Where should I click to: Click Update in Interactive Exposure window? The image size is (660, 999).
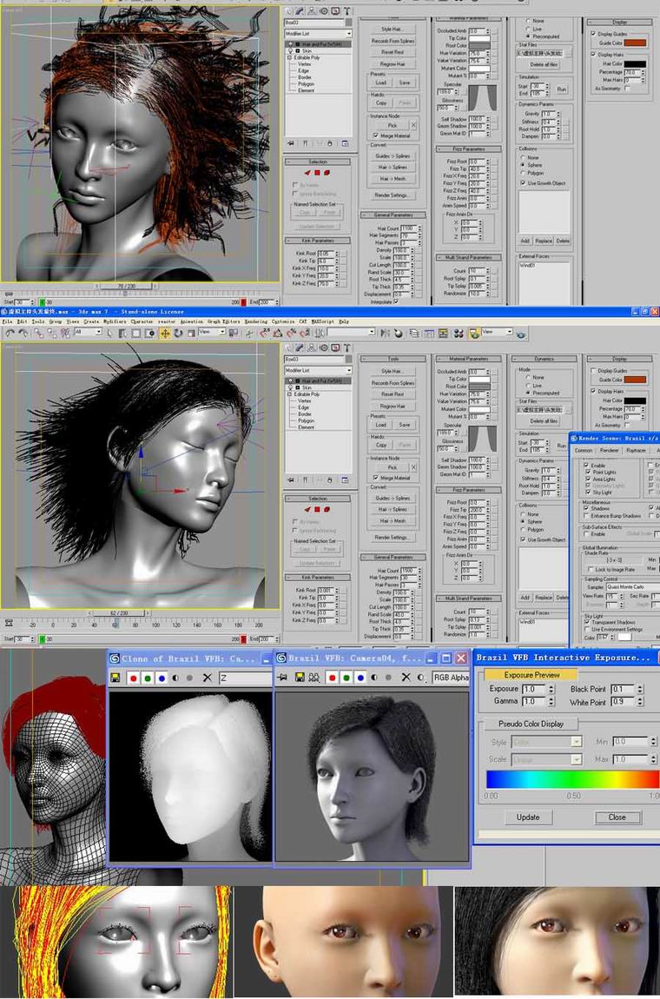[528, 817]
